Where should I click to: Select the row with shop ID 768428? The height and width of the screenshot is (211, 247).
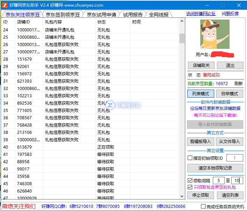pos(90,125)
